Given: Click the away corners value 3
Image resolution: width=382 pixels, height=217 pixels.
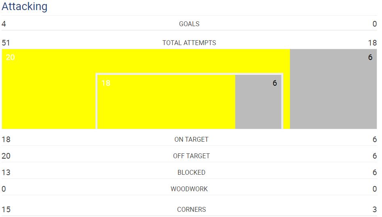Looking at the screenshot, I should tap(375, 209).
